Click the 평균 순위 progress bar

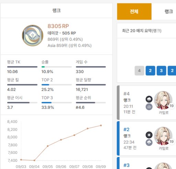[x=91, y=103]
